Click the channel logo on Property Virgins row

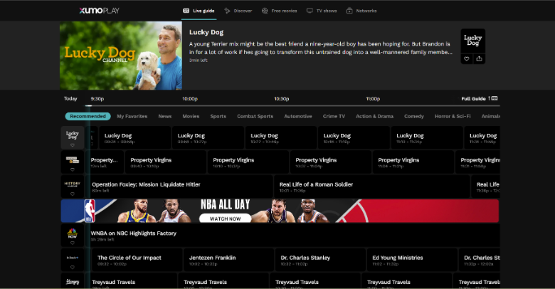[x=72, y=159]
